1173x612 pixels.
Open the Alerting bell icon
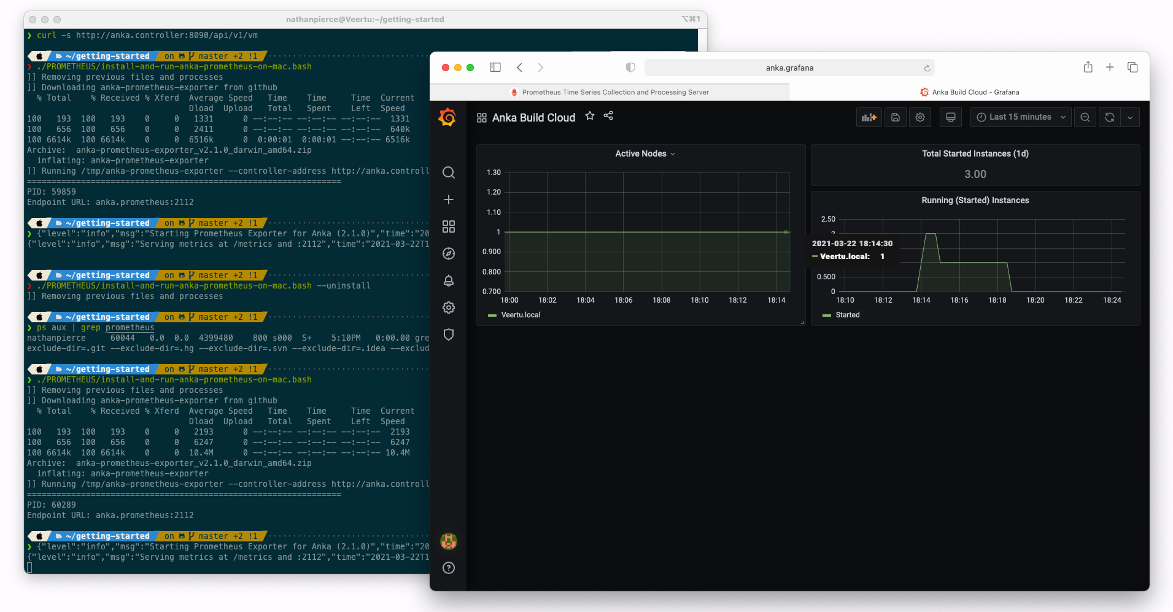tap(449, 281)
